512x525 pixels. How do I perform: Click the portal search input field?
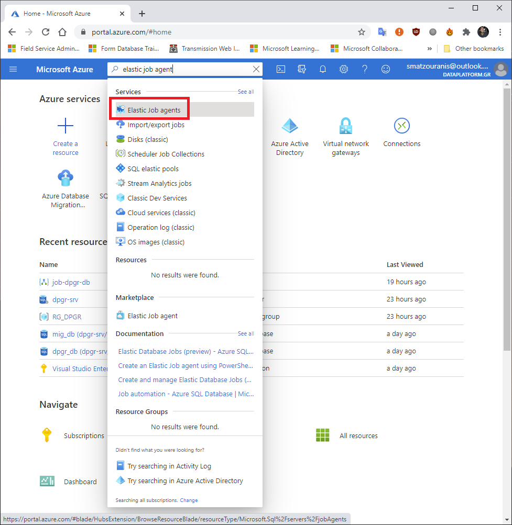click(185, 69)
